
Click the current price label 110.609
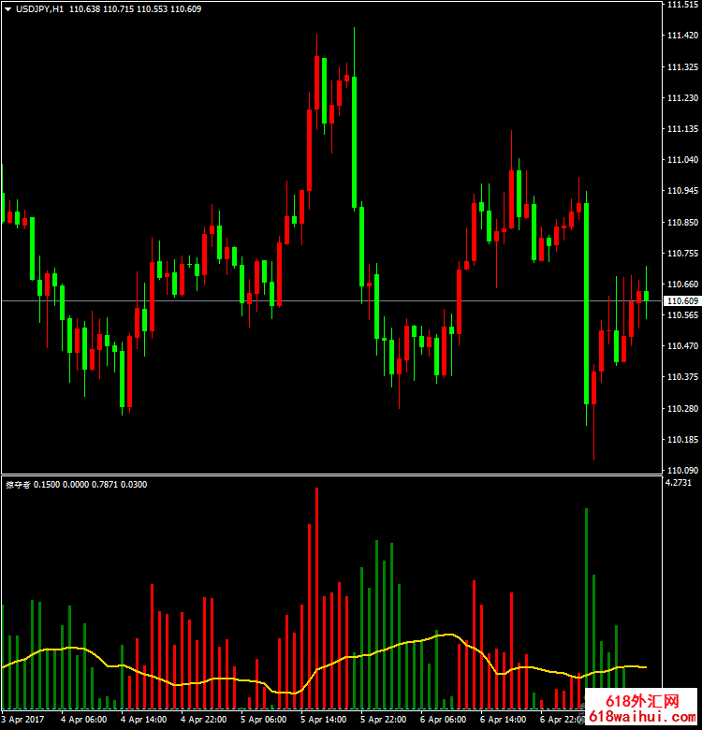pyautogui.click(x=680, y=301)
